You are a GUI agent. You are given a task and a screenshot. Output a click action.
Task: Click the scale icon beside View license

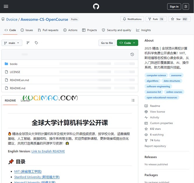146,112
